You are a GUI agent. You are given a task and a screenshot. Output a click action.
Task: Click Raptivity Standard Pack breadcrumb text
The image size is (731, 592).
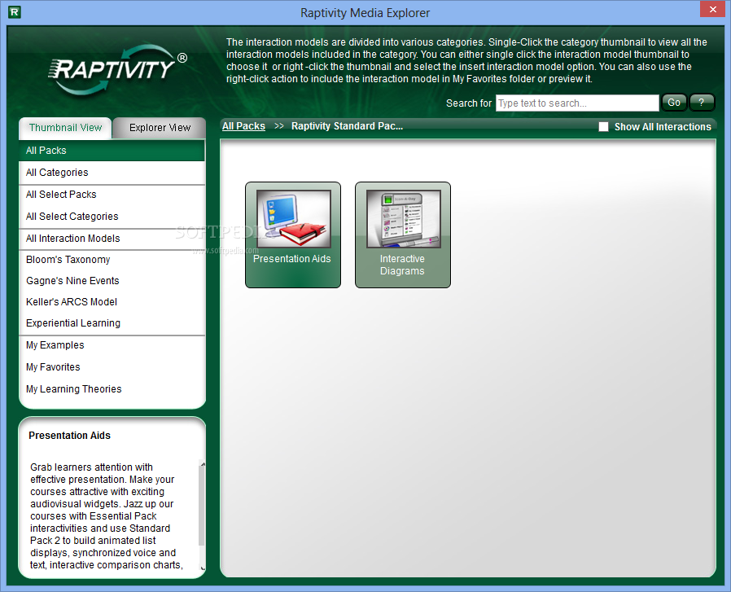click(x=348, y=126)
